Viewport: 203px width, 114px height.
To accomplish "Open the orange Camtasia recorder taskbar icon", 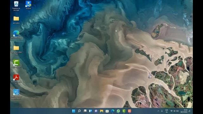I will [x=129, y=111].
